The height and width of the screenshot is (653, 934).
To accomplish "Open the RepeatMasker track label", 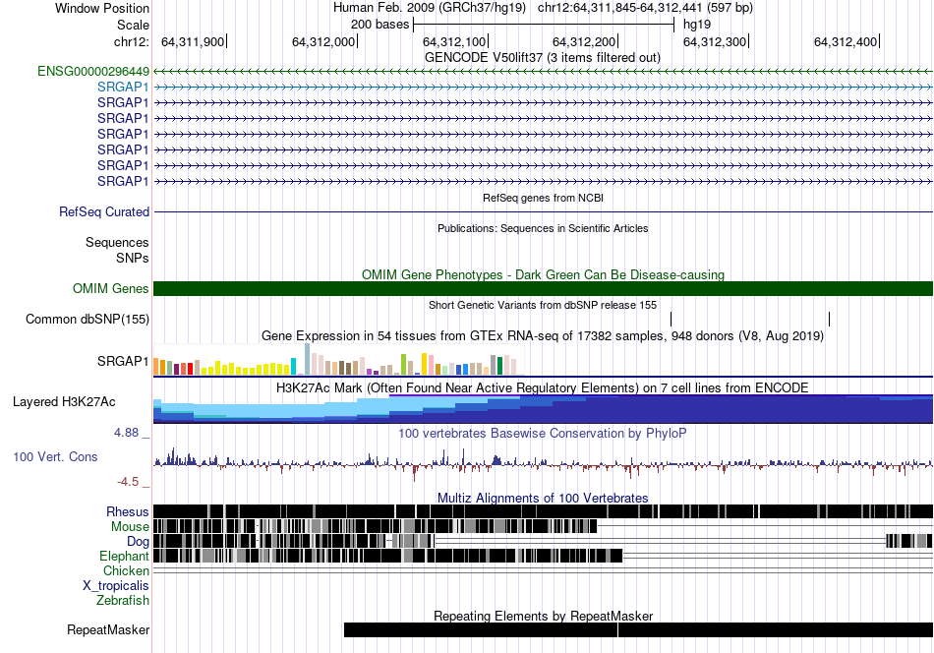I will tap(108, 630).
